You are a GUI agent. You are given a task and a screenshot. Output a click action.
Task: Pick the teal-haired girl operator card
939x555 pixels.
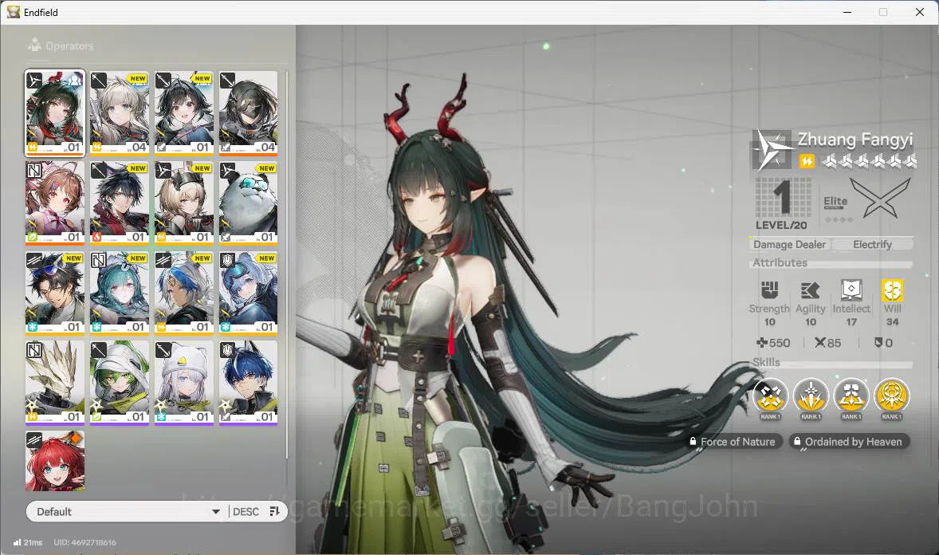(120, 293)
